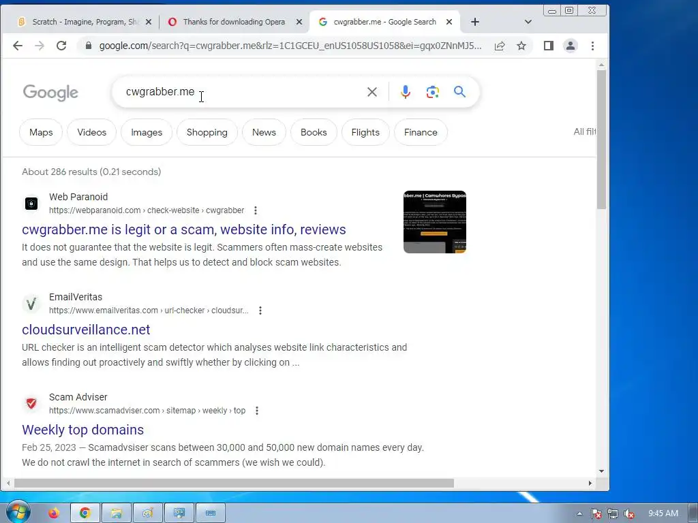Filter results by Images
This screenshot has height=523, width=698.
(x=147, y=132)
